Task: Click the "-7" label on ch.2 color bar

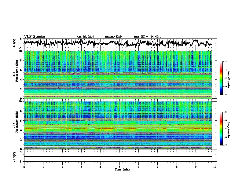Action: [226, 145]
